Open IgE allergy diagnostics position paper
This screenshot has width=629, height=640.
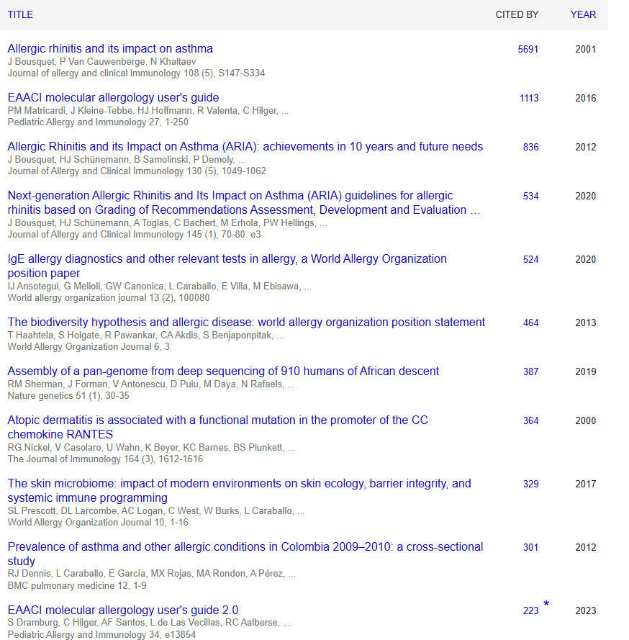click(x=227, y=266)
